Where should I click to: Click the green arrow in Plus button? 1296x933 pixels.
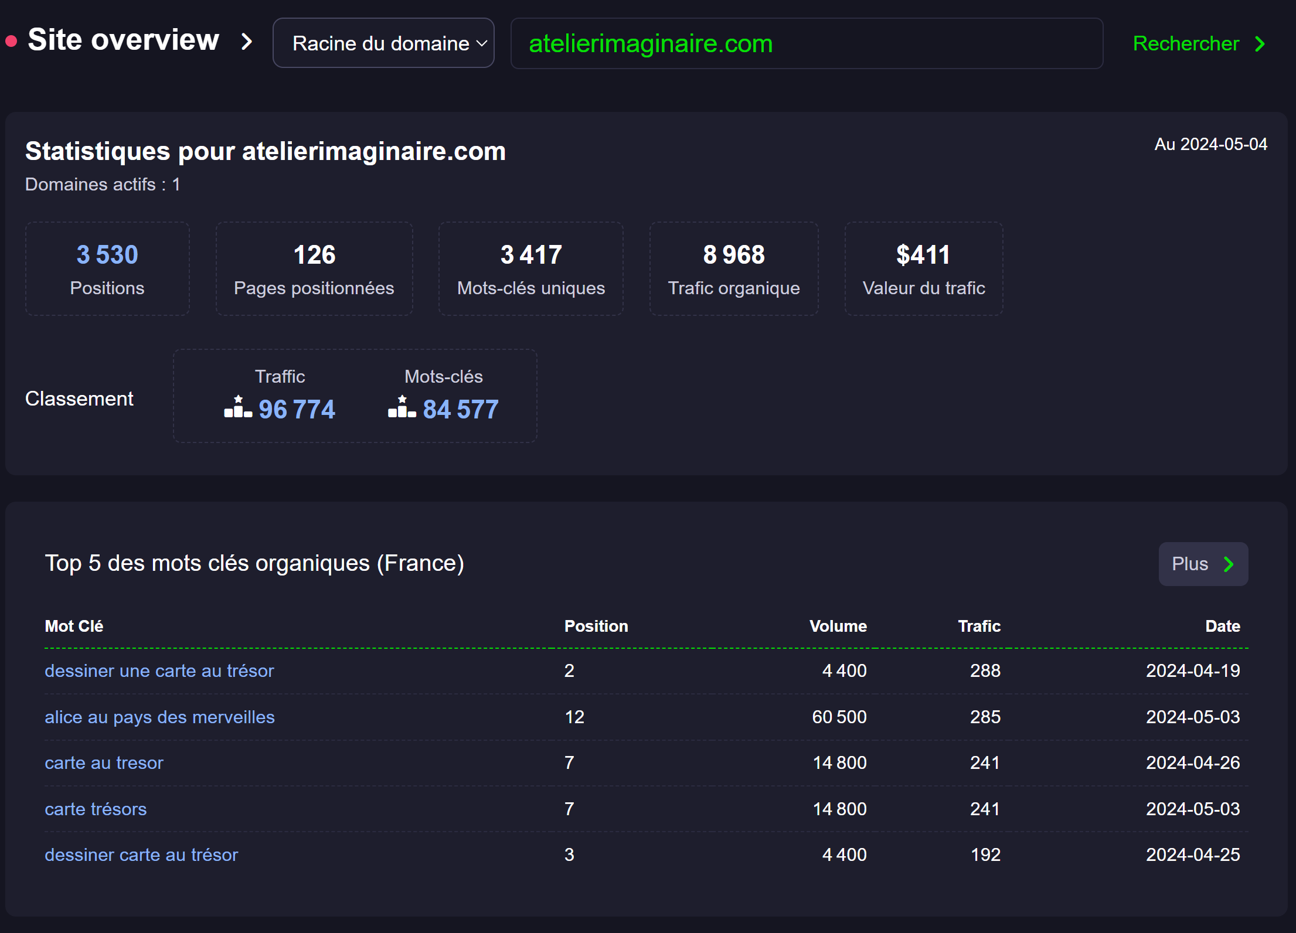click(1229, 564)
